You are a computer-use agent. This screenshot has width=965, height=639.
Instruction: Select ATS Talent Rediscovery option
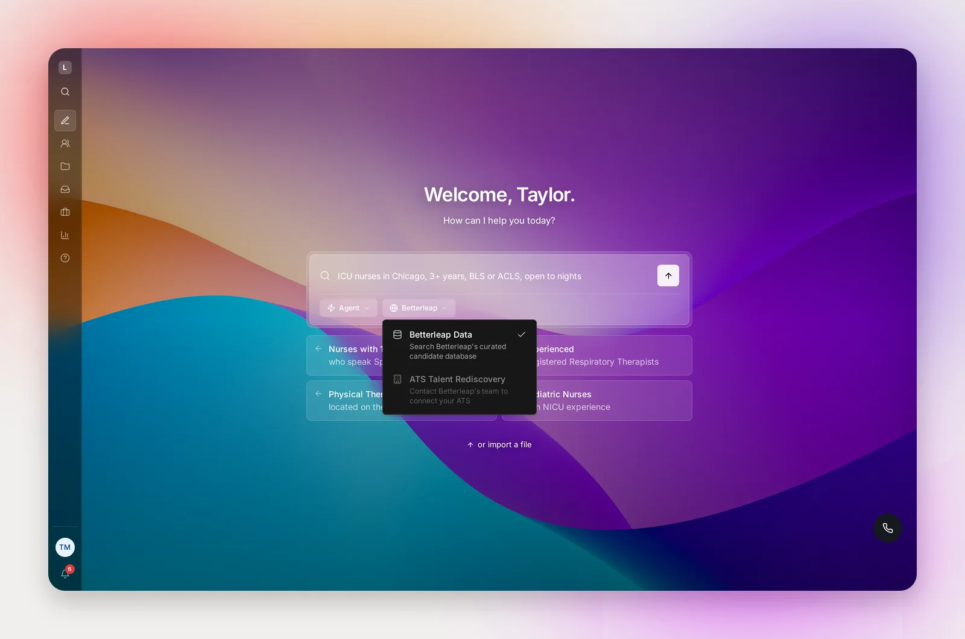coord(460,389)
